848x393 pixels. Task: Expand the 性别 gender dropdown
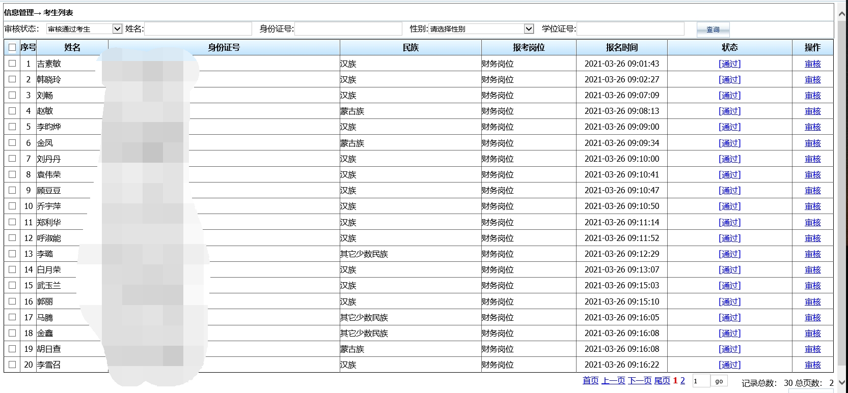point(481,29)
